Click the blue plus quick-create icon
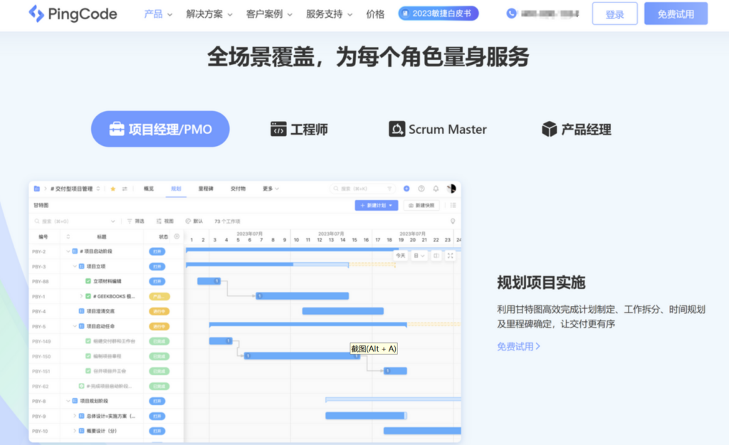Screen dimensions: 729x445 click(x=407, y=189)
